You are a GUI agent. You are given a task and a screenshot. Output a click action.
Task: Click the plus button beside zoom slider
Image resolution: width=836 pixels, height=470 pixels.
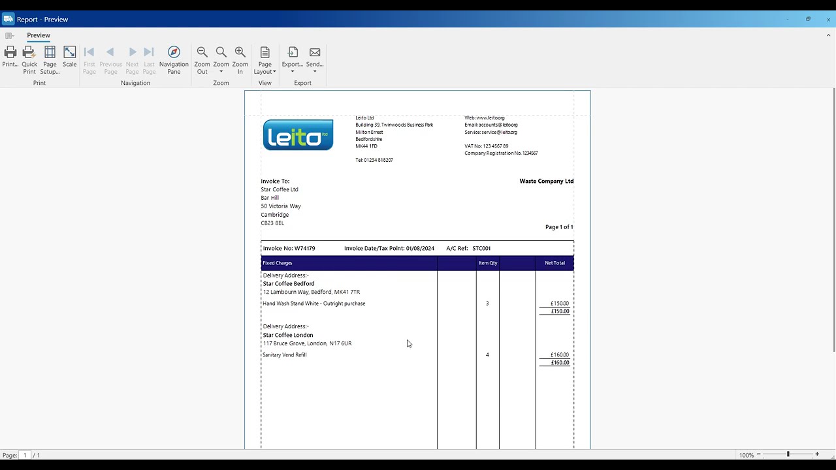point(817,454)
